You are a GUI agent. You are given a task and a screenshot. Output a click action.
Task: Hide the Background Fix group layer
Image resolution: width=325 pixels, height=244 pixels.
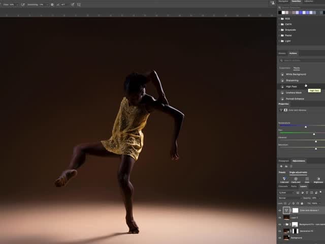tap(280, 224)
